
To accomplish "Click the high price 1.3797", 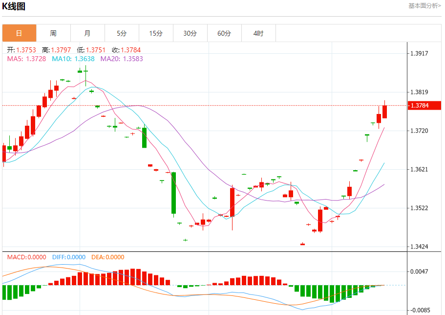I will click(61, 50).
